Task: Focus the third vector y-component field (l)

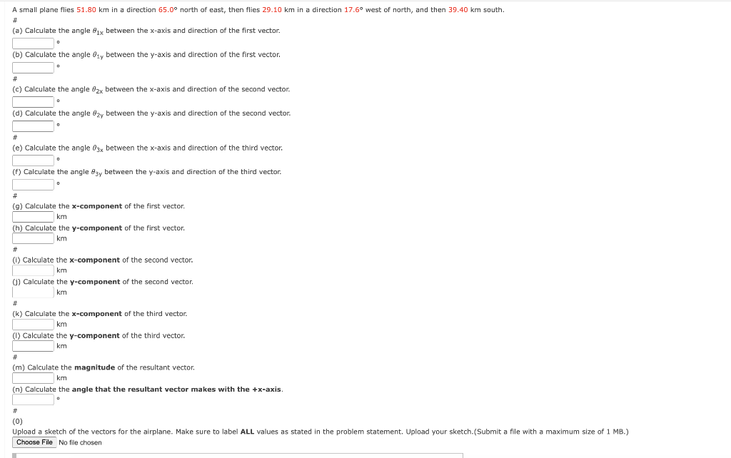Action: [x=33, y=346]
